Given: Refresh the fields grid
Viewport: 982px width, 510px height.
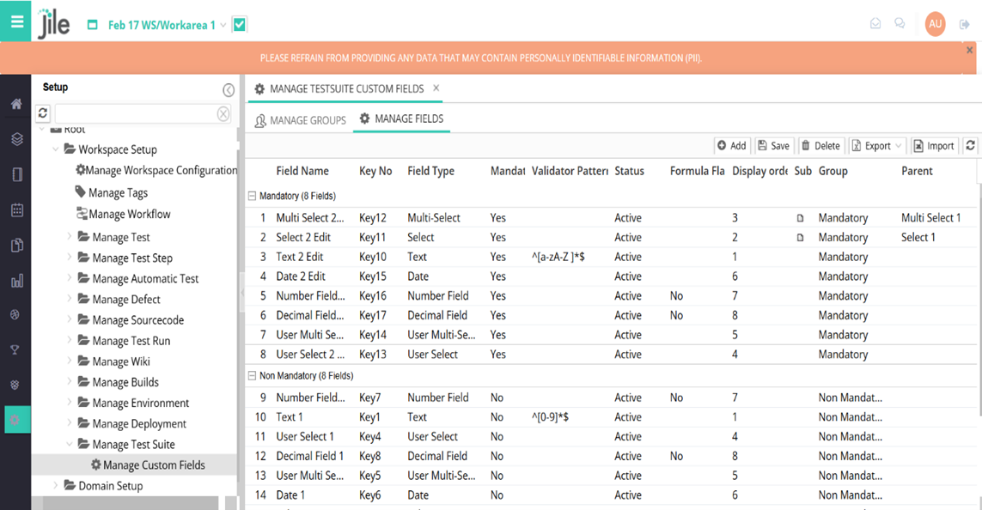Looking at the screenshot, I should 970,145.
